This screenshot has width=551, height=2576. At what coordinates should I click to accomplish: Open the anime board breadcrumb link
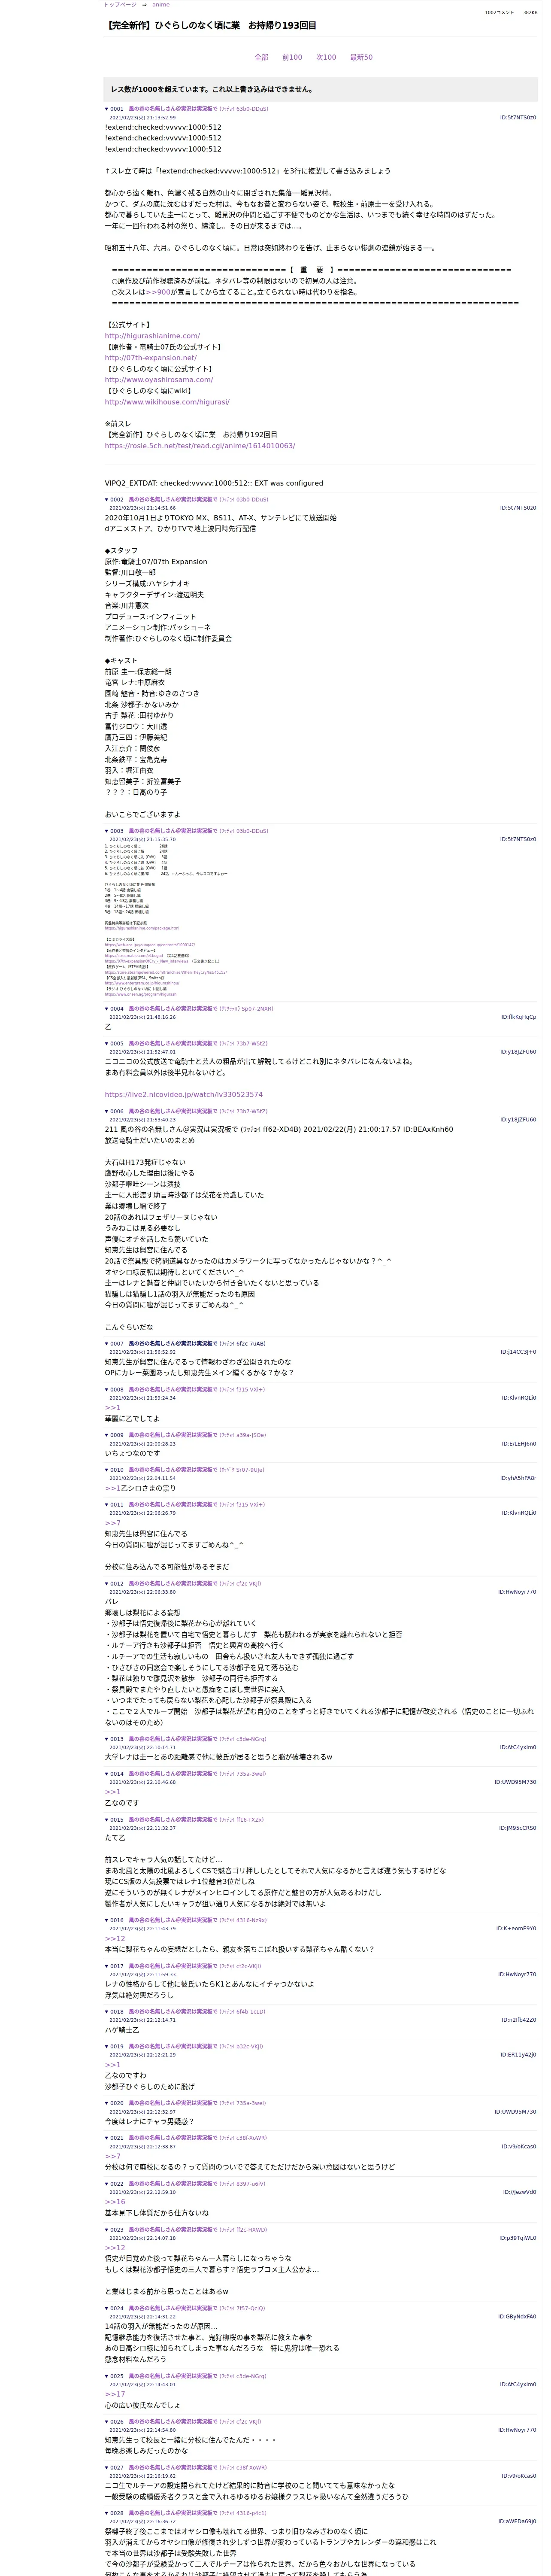click(160, 5)
